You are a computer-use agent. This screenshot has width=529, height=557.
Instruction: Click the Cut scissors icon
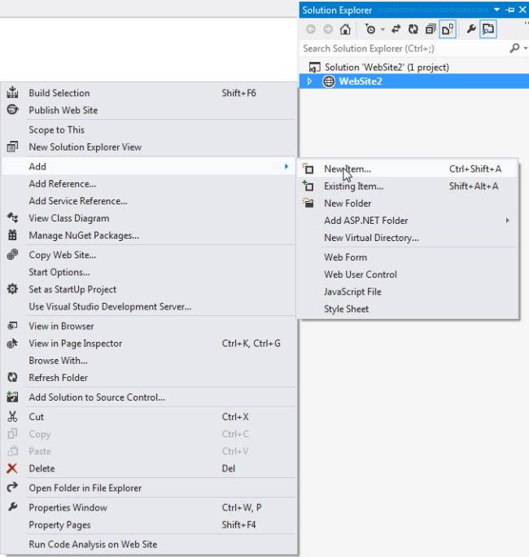[x=12, y=416]
